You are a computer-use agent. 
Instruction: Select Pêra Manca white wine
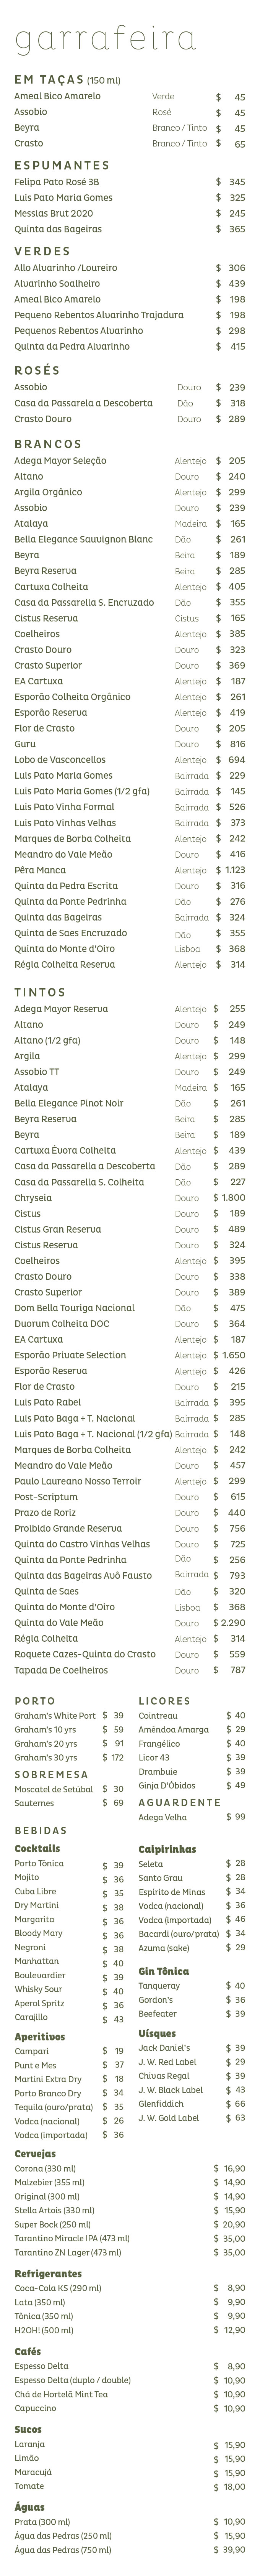40,870
